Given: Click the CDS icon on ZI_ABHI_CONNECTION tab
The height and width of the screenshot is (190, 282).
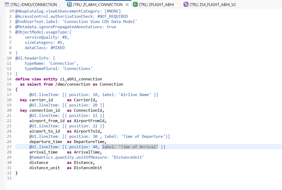Looking at the screenshot, I should tap(69, 5).
